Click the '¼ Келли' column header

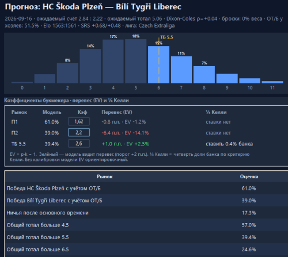click(216, 112)
